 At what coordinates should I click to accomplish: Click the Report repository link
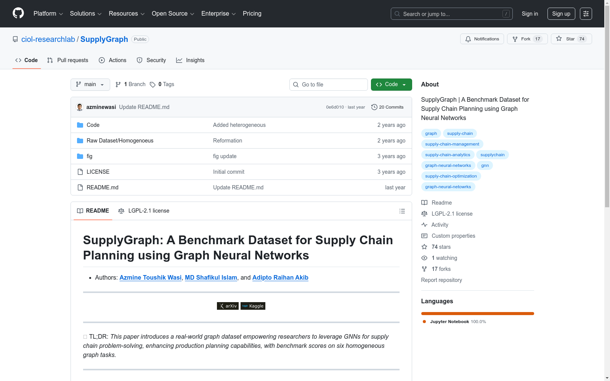pyautogui.click(x=441, y=280)
